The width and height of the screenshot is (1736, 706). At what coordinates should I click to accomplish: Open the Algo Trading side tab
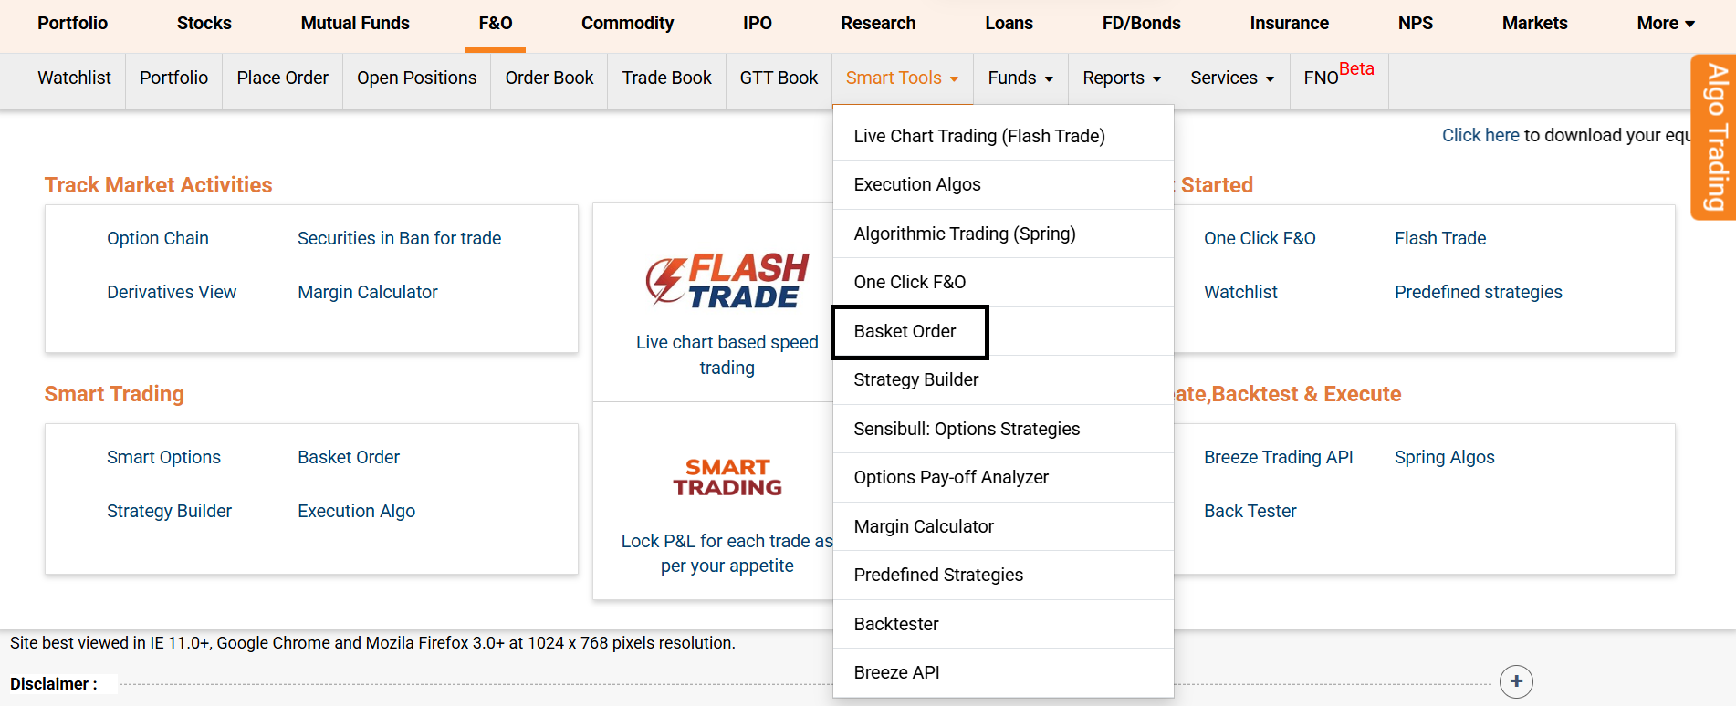point(1715,137)
